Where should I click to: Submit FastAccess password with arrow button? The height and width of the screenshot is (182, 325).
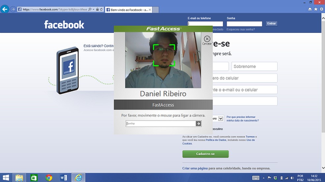[x=199, y=123]
